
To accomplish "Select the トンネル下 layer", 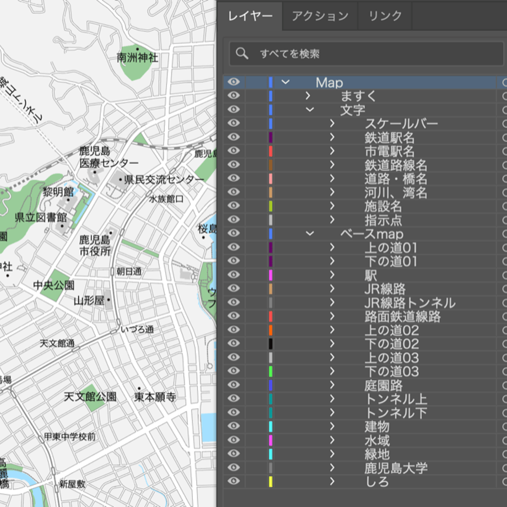I will 365,413.
